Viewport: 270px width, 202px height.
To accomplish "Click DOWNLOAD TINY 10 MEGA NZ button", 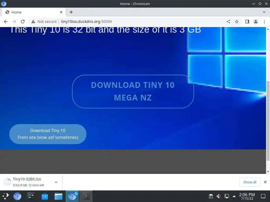I will pyautogui.click(x=133, y=91).
